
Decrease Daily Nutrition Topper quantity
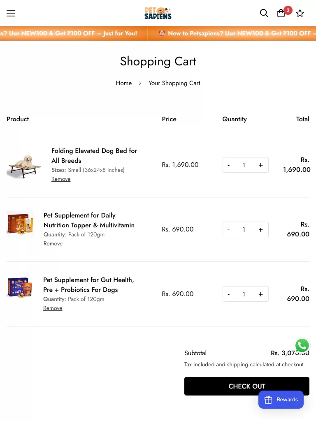[x=229, y=229]
